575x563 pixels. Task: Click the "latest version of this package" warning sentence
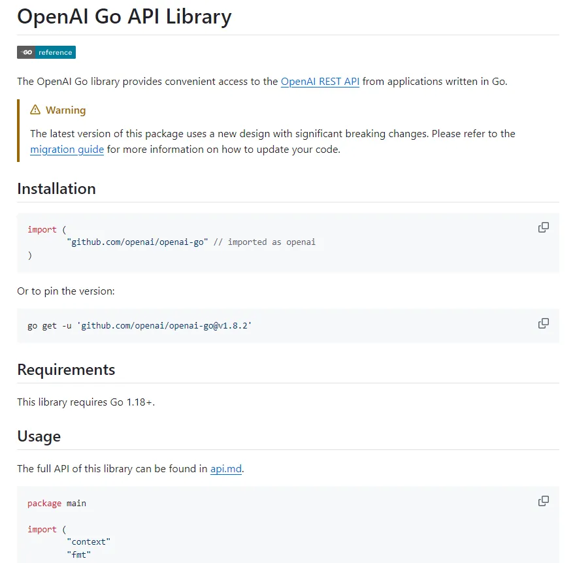coord(272,142)
